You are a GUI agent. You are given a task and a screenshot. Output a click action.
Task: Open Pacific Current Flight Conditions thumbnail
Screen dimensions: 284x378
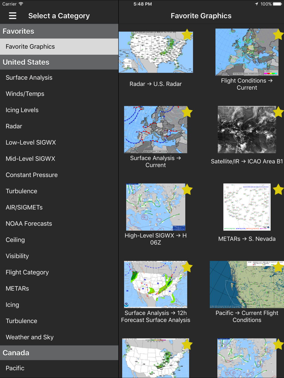pos(247,284)
